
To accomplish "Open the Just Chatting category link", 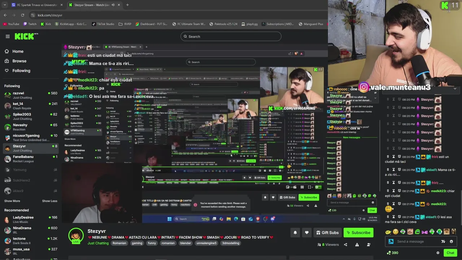I will click(x=98, y=243).
